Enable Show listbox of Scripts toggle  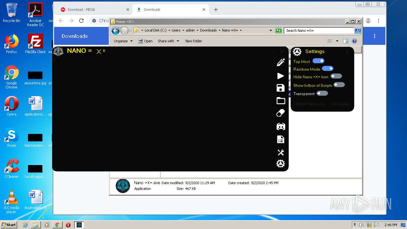(339, 85)
